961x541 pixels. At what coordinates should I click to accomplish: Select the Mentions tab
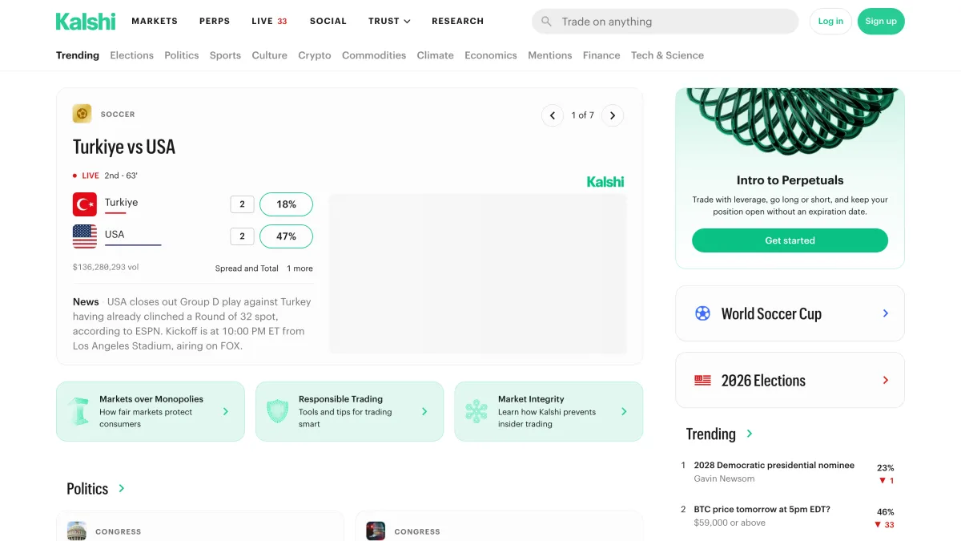tap(550, 55)
